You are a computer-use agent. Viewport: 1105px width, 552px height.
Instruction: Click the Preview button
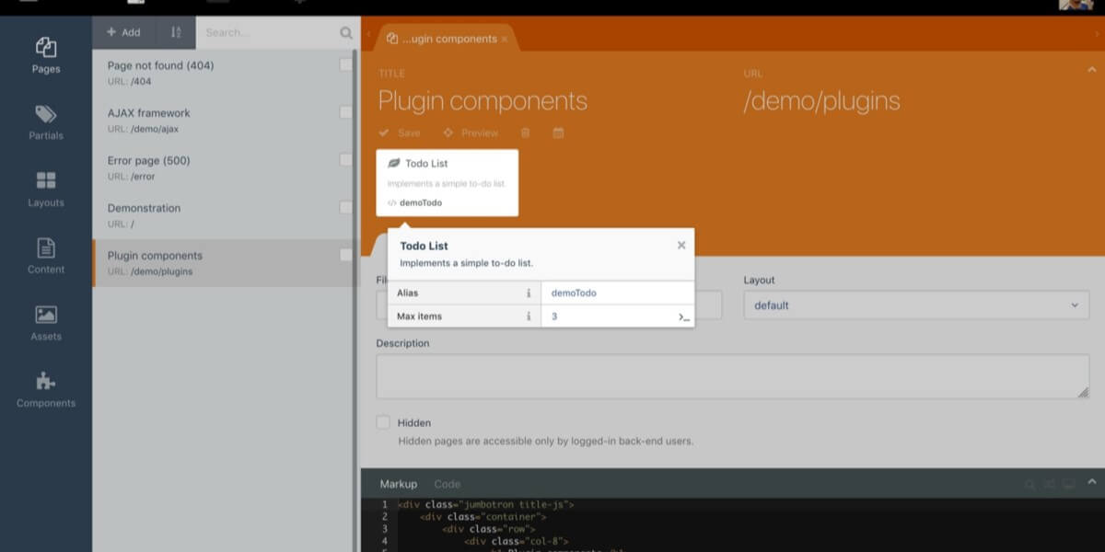(471, 133)
